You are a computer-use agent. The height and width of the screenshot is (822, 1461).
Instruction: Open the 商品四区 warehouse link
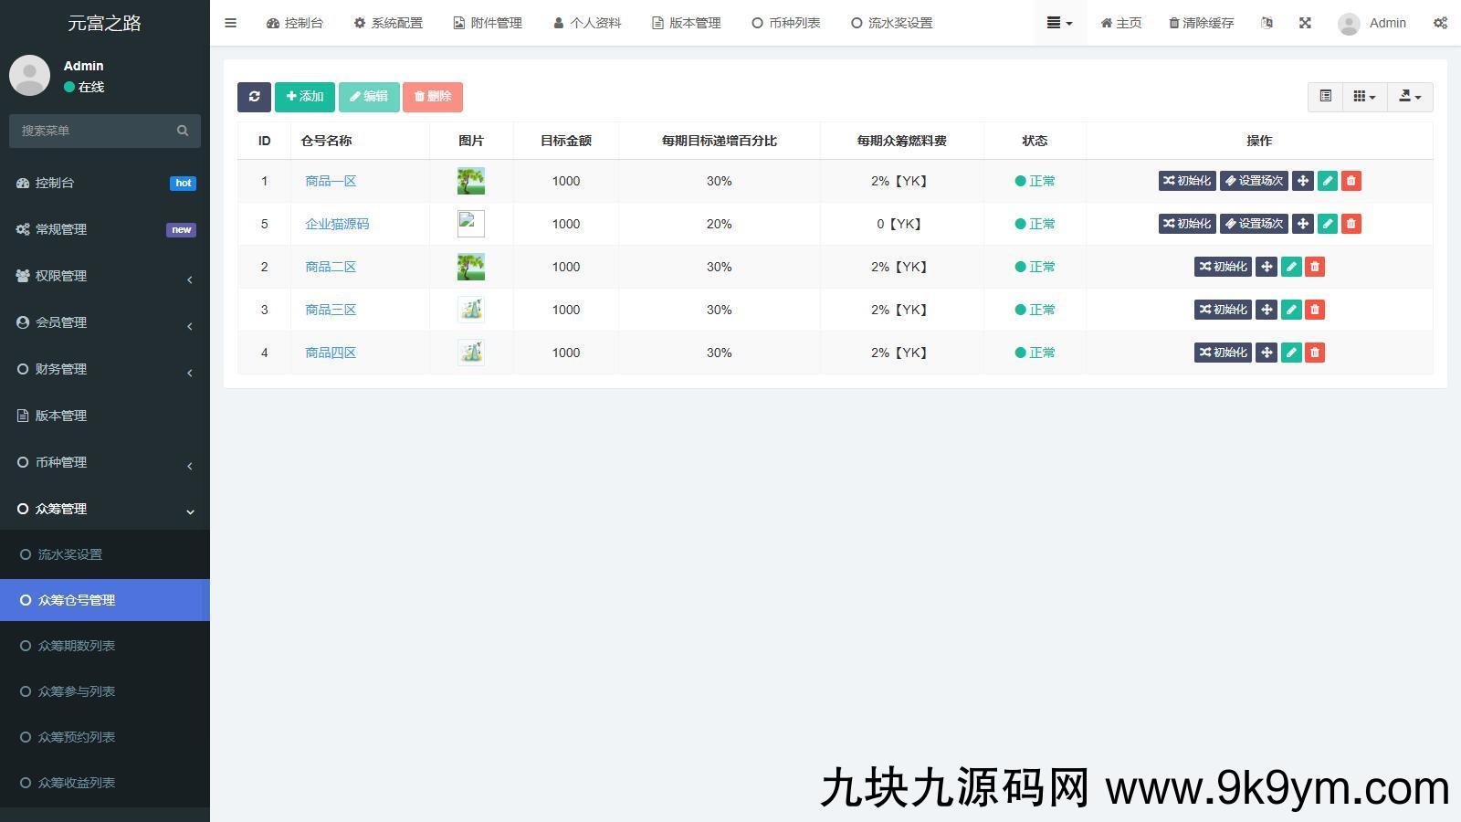coord(331,353)
